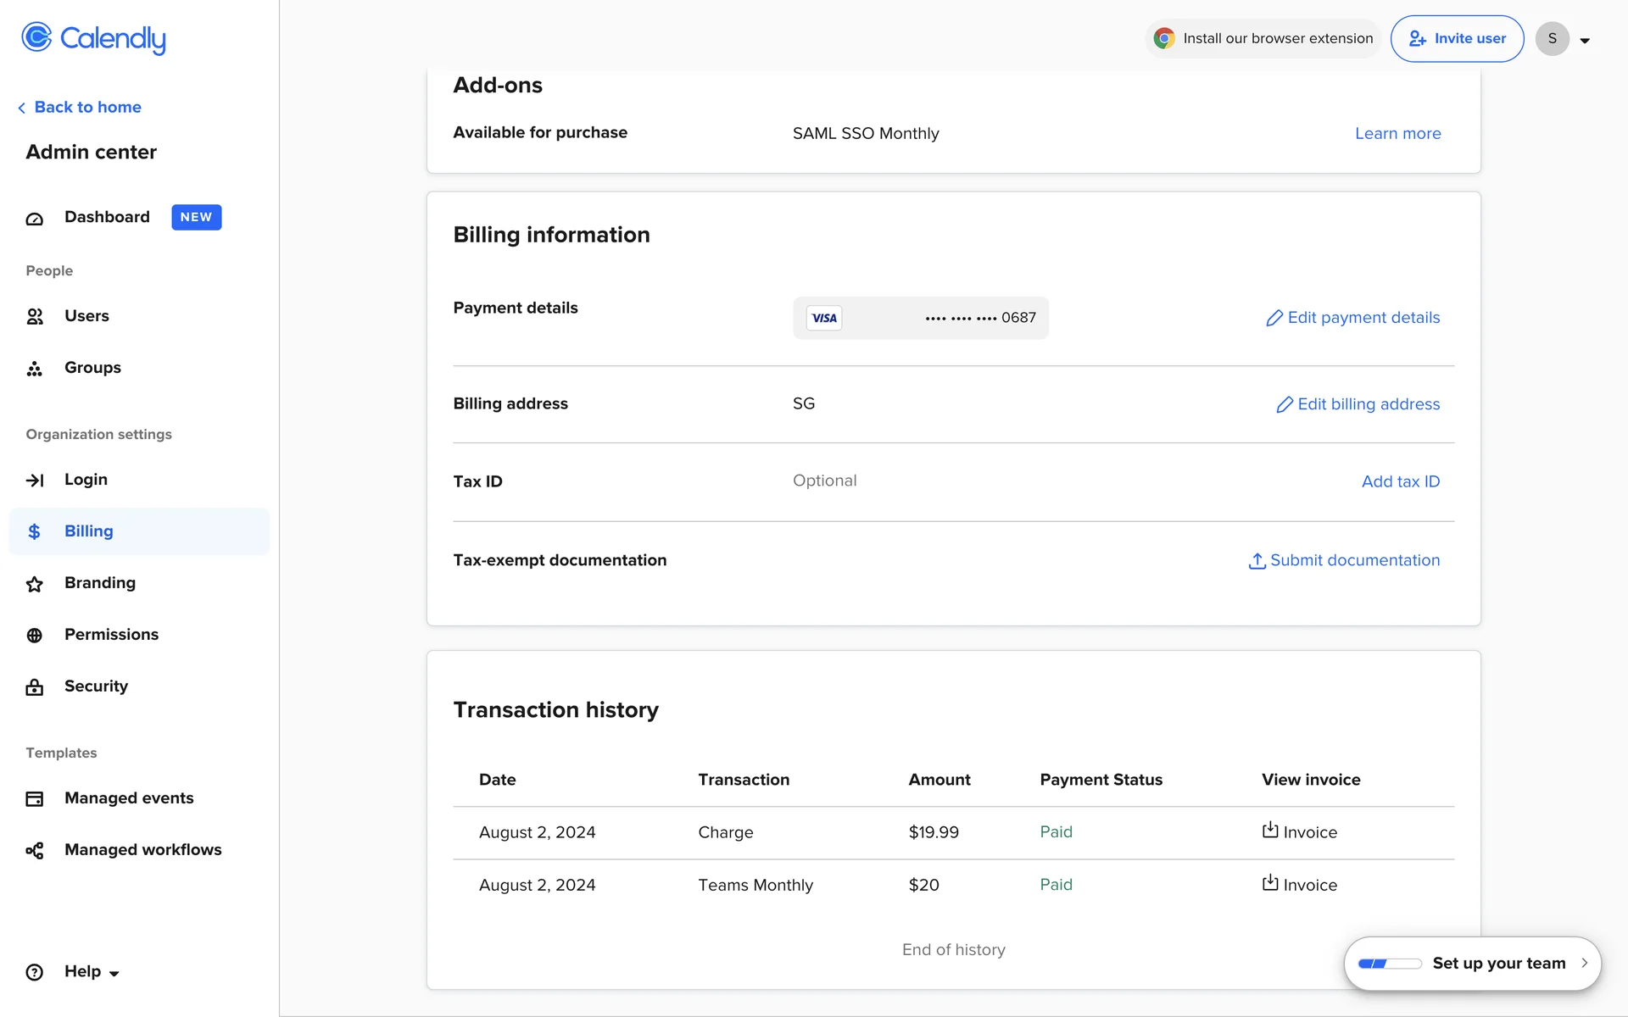Open the Managed events calendar icon
The width and height of the screenshot is (1628, 1017).
click(x=35, y=799)
